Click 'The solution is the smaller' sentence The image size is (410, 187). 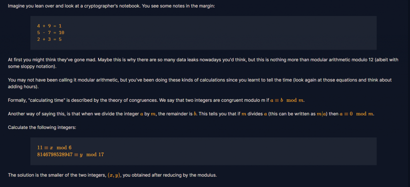pos(113,175)
